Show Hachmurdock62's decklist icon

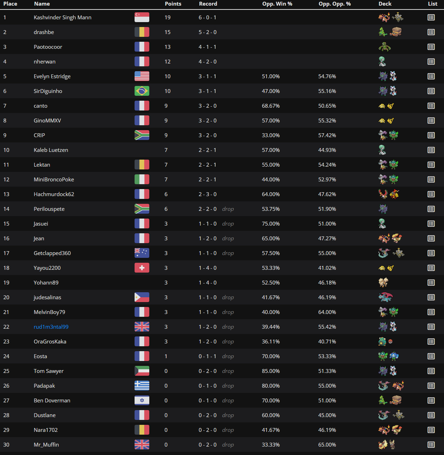431,194
